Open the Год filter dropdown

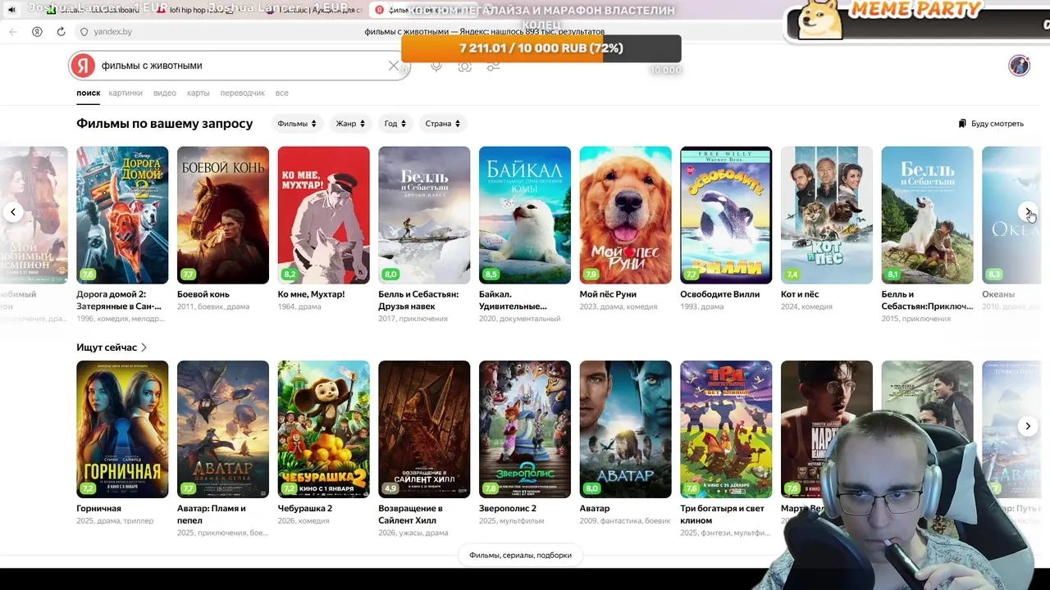coord(396,124)
